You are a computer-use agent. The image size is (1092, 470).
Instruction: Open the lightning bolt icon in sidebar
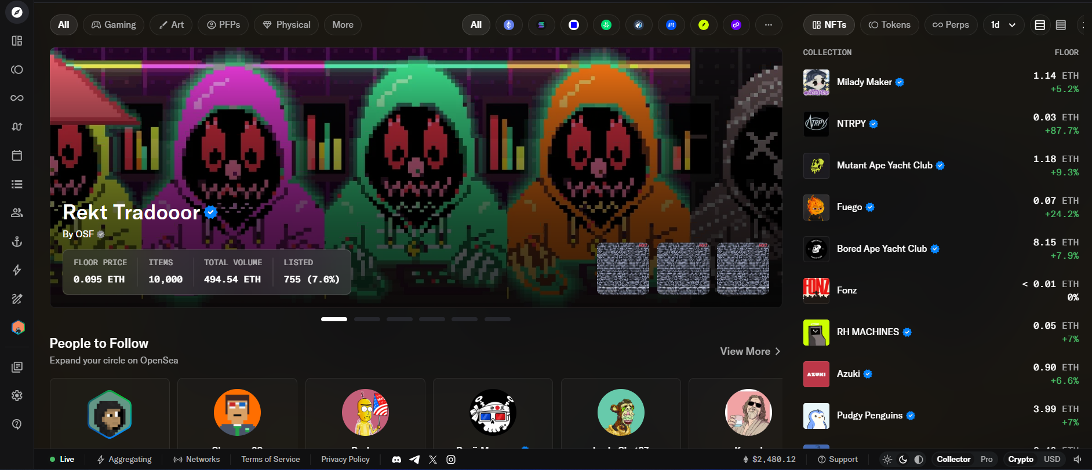(x=17, y=270)
